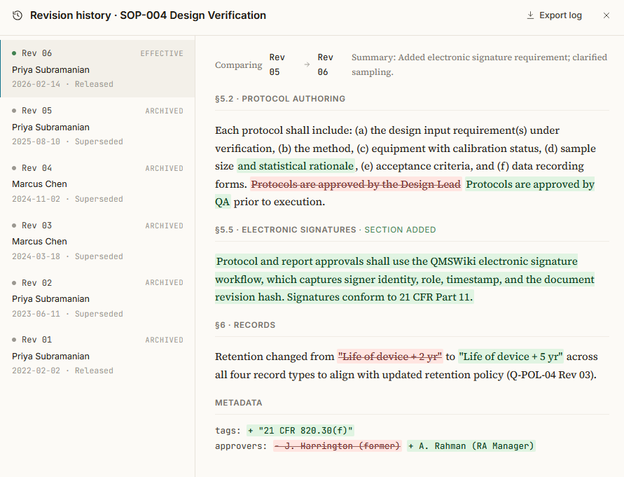
Task: Click date 2022-02-02 Released
Action: pos(62,371)
